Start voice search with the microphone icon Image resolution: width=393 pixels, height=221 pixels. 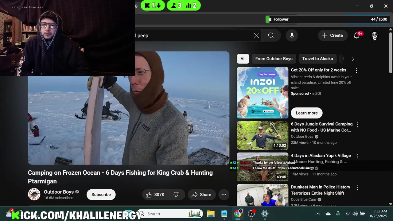pyautogui.click(x=292, y=36)
